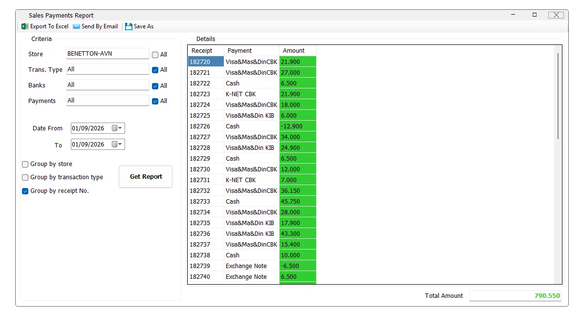The width and height of the screenshot is (581, 313).
Task: Sort by the Receipt column header
Action: pyautogui.click(x=206, y=51)
